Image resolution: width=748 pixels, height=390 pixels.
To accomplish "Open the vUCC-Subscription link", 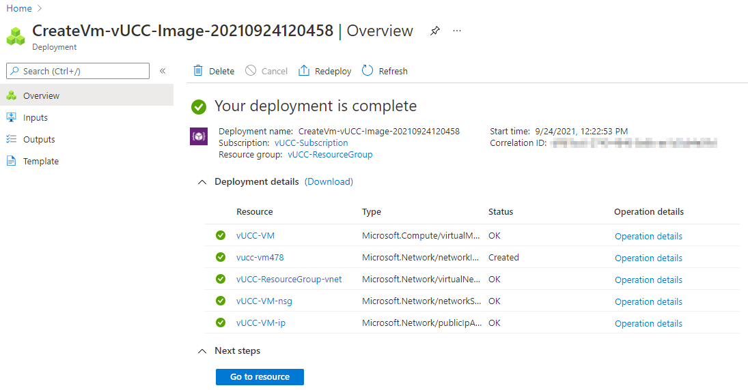I will tap(311, 143).
